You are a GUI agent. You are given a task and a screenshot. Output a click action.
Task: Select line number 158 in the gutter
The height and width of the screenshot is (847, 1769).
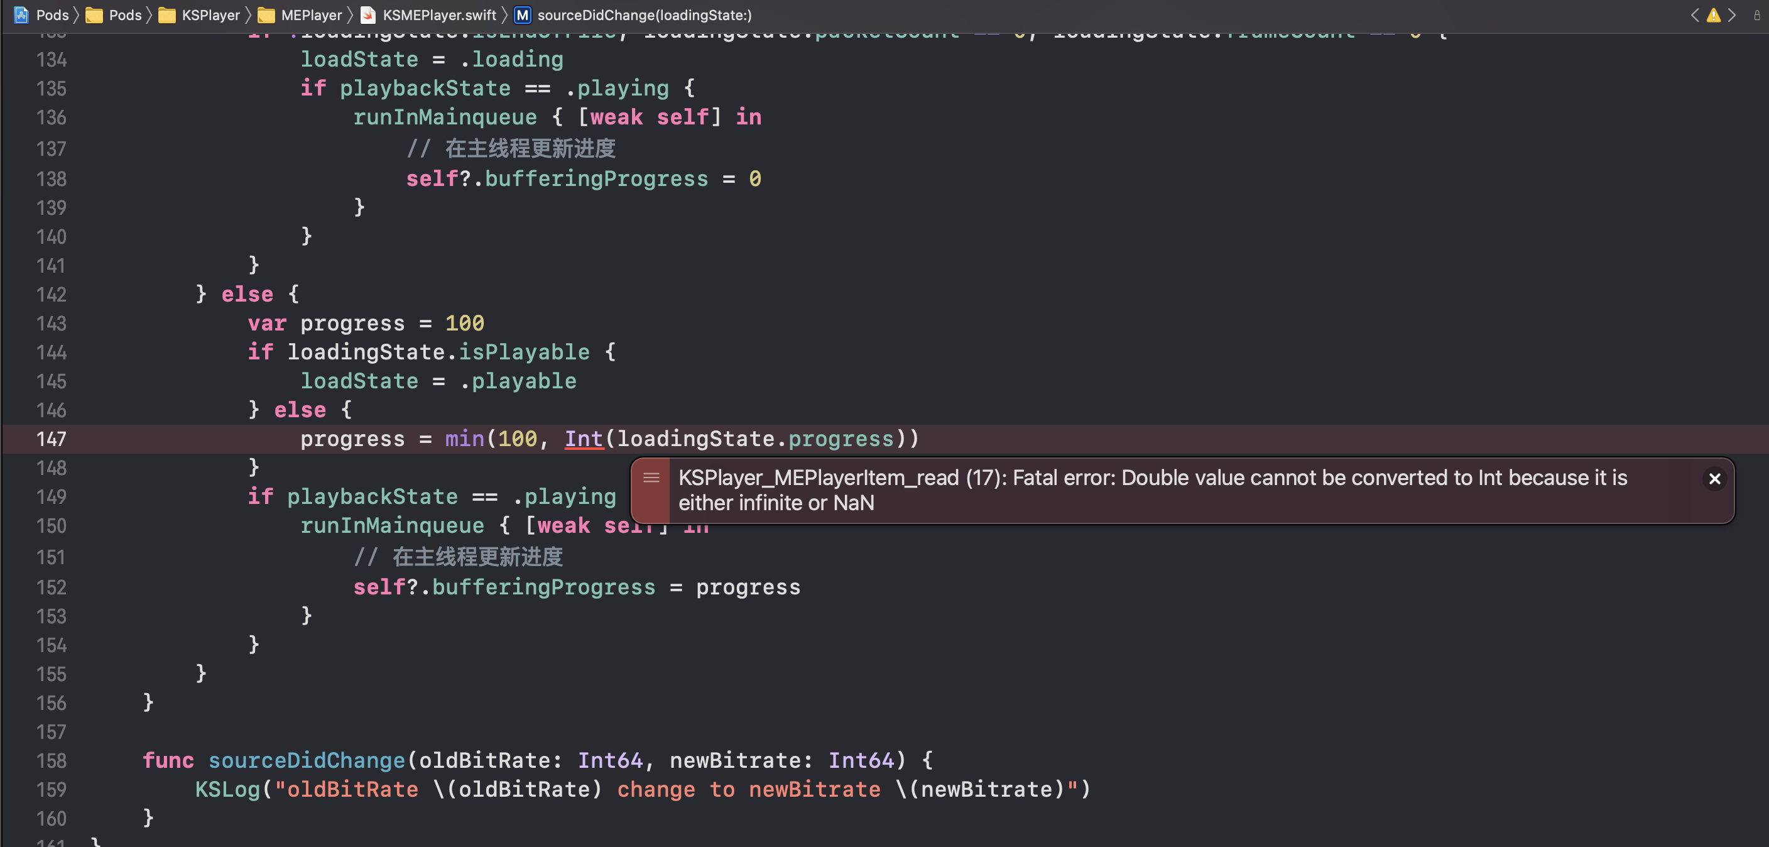[x=52, y=761]
